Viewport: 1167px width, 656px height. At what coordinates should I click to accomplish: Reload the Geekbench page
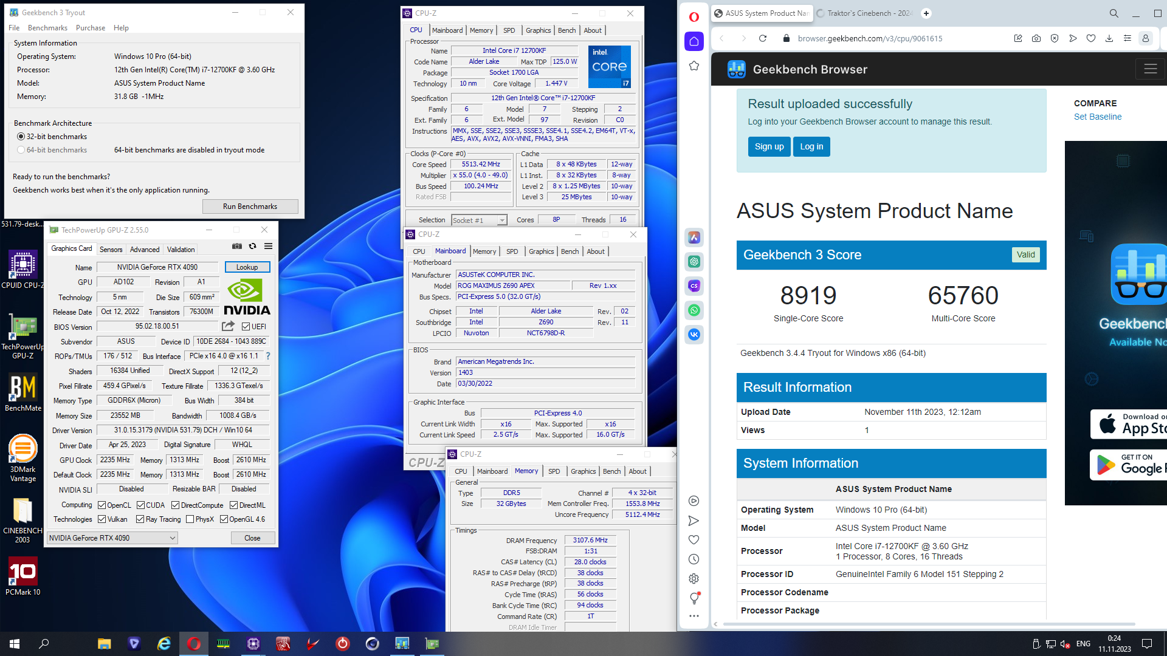(x=763, y=38)
